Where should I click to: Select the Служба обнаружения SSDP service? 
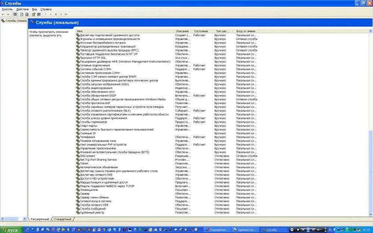click(98, 95)
